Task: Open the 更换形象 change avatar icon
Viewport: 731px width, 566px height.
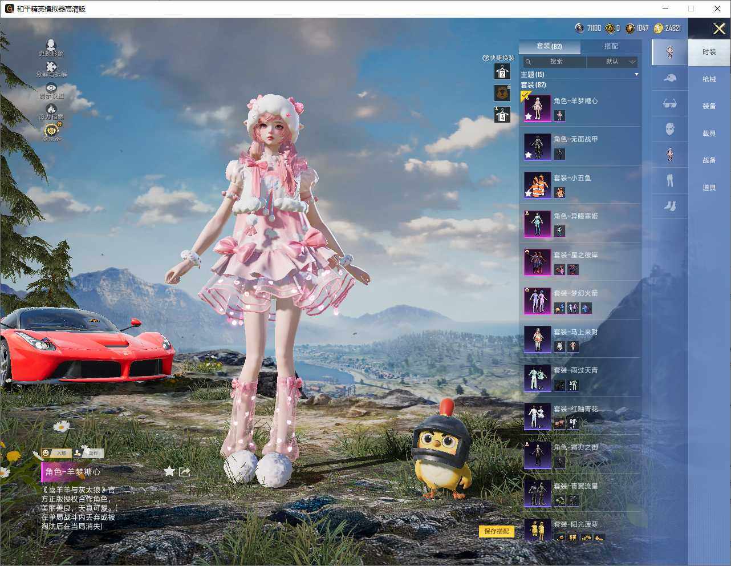Action: (x=51, y=46)
